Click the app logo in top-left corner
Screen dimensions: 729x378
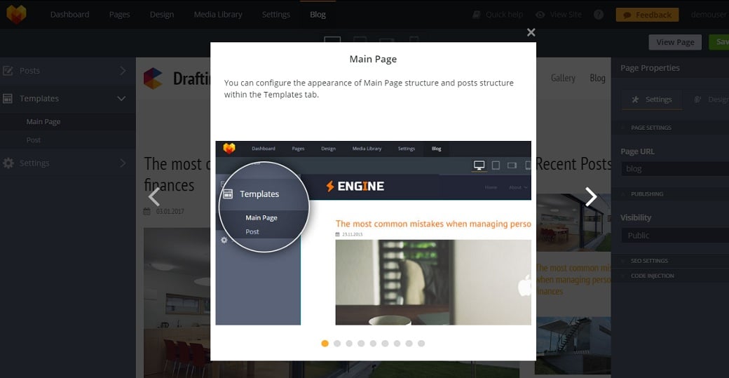point(16,14)
